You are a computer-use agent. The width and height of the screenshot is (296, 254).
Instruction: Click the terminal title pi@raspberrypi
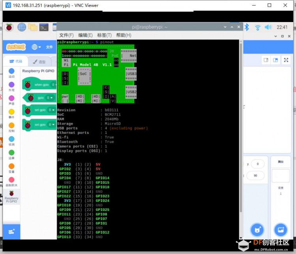150,27
